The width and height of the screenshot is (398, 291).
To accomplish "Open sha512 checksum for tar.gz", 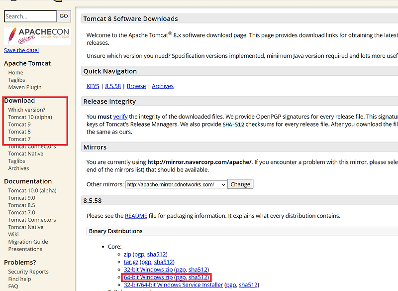I will coord(164,262).
